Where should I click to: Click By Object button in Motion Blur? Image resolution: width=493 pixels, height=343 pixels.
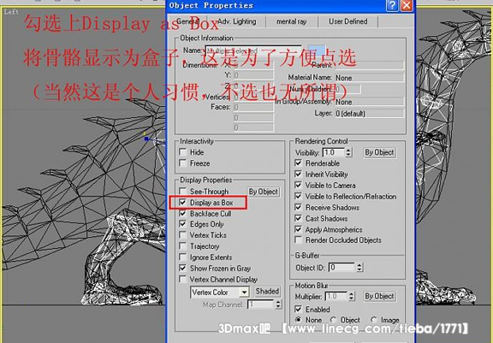point(379,296)
